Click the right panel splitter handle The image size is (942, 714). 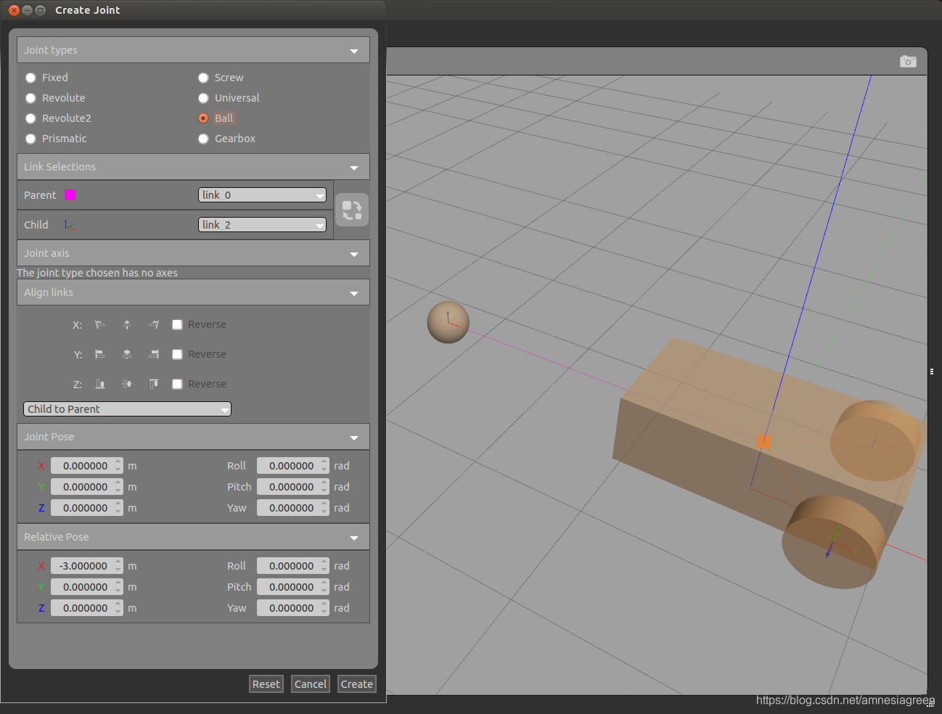(x=932, y=372)
